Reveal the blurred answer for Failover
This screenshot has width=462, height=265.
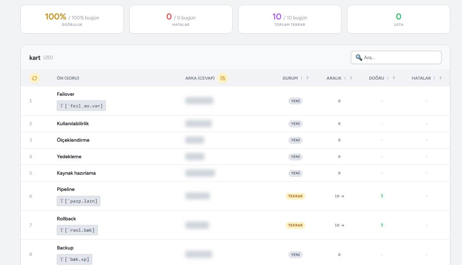pyautogui.click(x=199, y=101)
